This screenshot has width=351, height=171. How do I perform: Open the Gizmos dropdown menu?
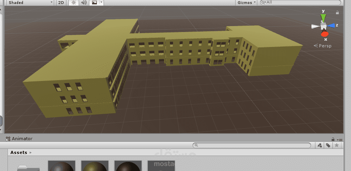pyautogui.click(x=247, y=2)
